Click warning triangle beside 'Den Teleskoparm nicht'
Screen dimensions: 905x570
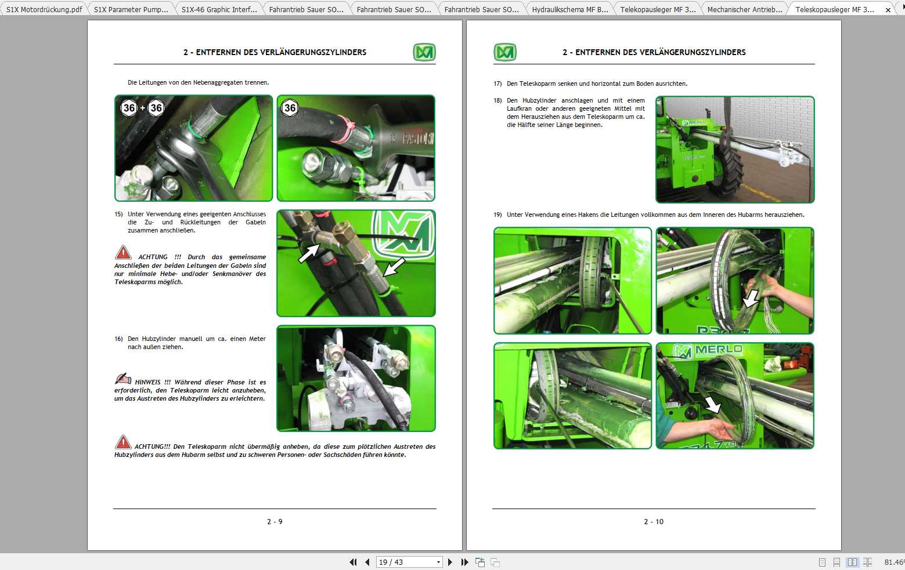click(123, 442)
